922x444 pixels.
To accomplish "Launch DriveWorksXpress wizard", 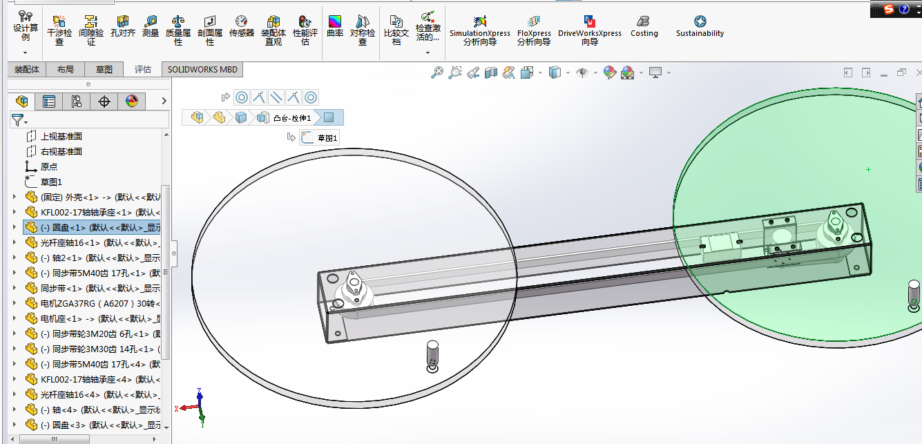I will coord(590,30).
